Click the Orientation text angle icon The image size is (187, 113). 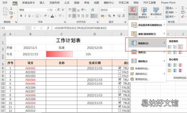click(83, 10)
